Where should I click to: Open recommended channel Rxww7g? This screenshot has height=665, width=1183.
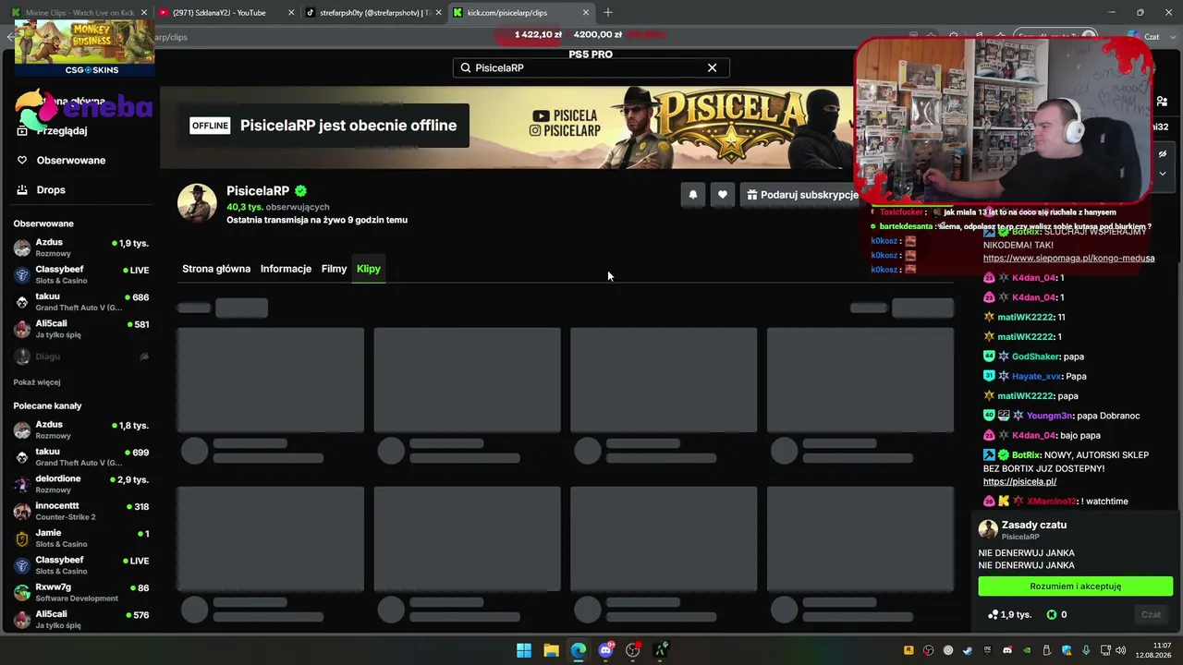[x=81, y=592]
